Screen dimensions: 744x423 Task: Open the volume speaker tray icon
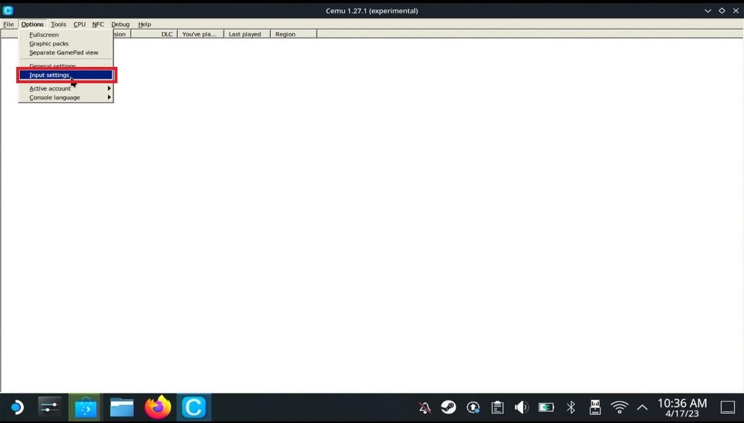tap(521, 407)
